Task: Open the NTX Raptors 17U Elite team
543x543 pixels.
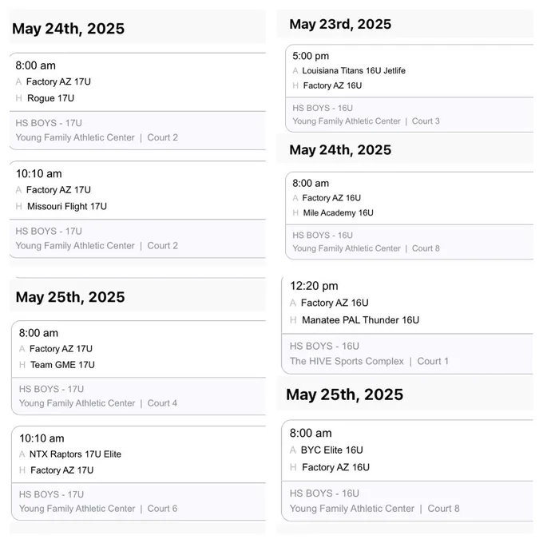Action: 75,454
